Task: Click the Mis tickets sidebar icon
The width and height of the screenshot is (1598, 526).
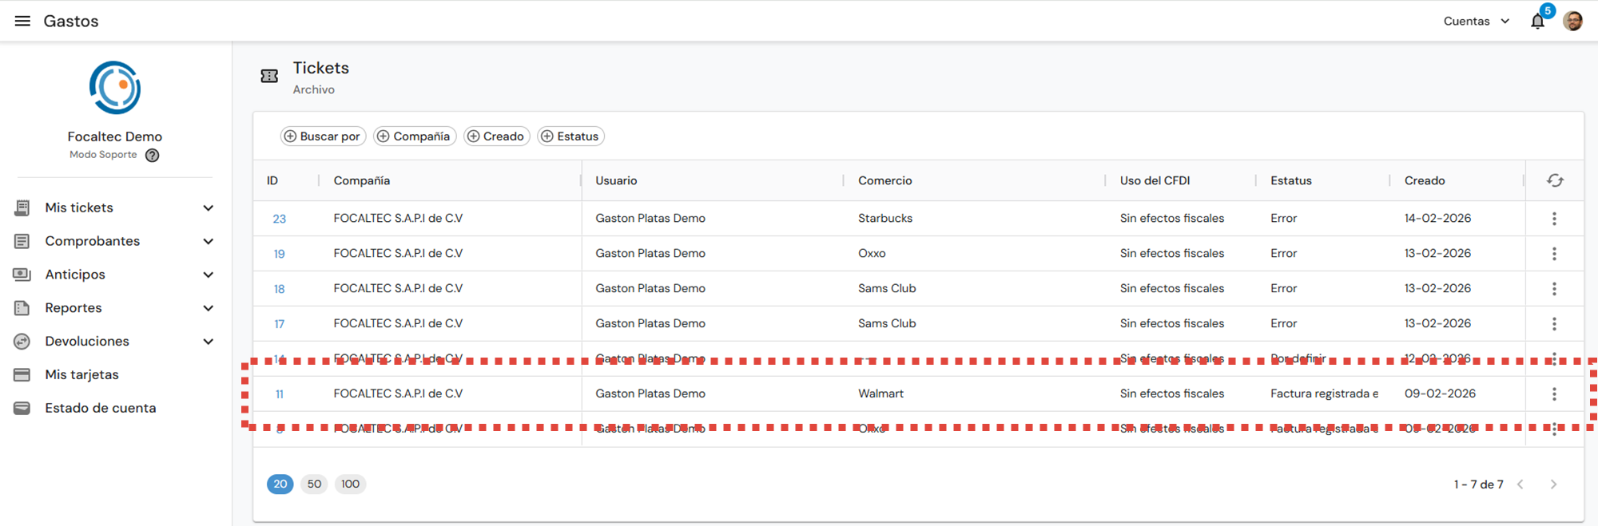Action: (x=22, y=208)
